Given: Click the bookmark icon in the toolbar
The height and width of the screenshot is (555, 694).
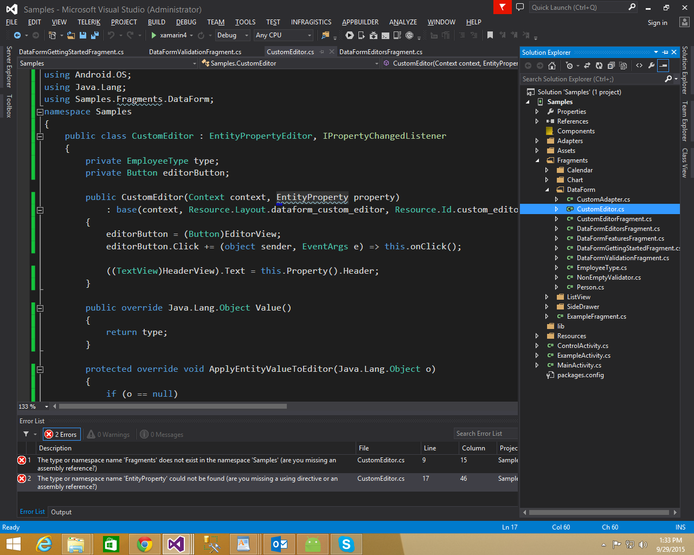Looking at the screenshot, I should tap(490, 35).
